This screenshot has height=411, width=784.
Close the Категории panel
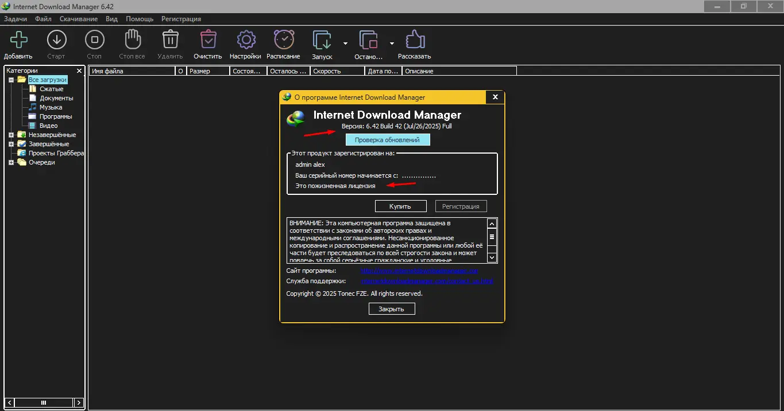coord(79,71)
